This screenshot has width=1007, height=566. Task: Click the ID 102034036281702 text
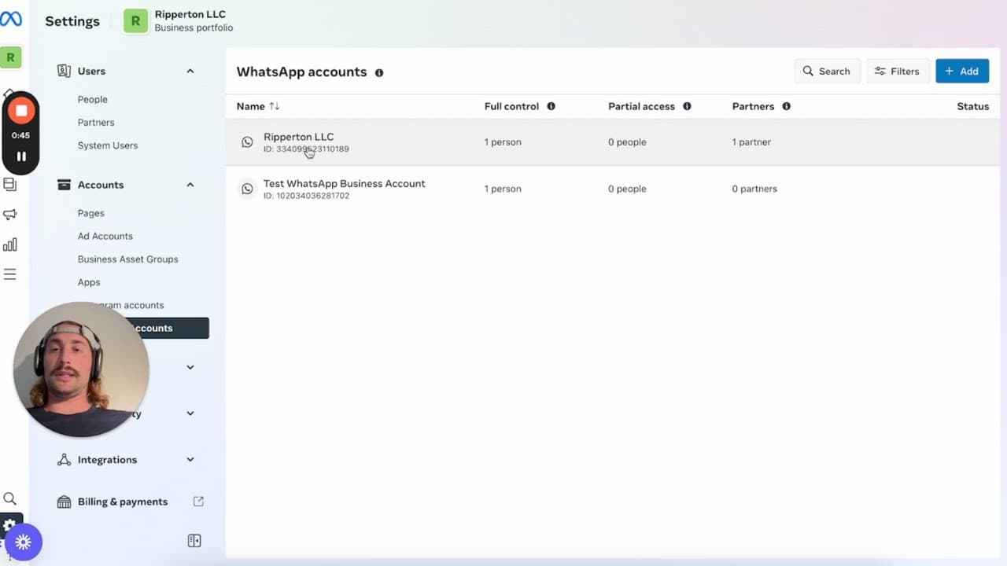(x=307, y=196)
